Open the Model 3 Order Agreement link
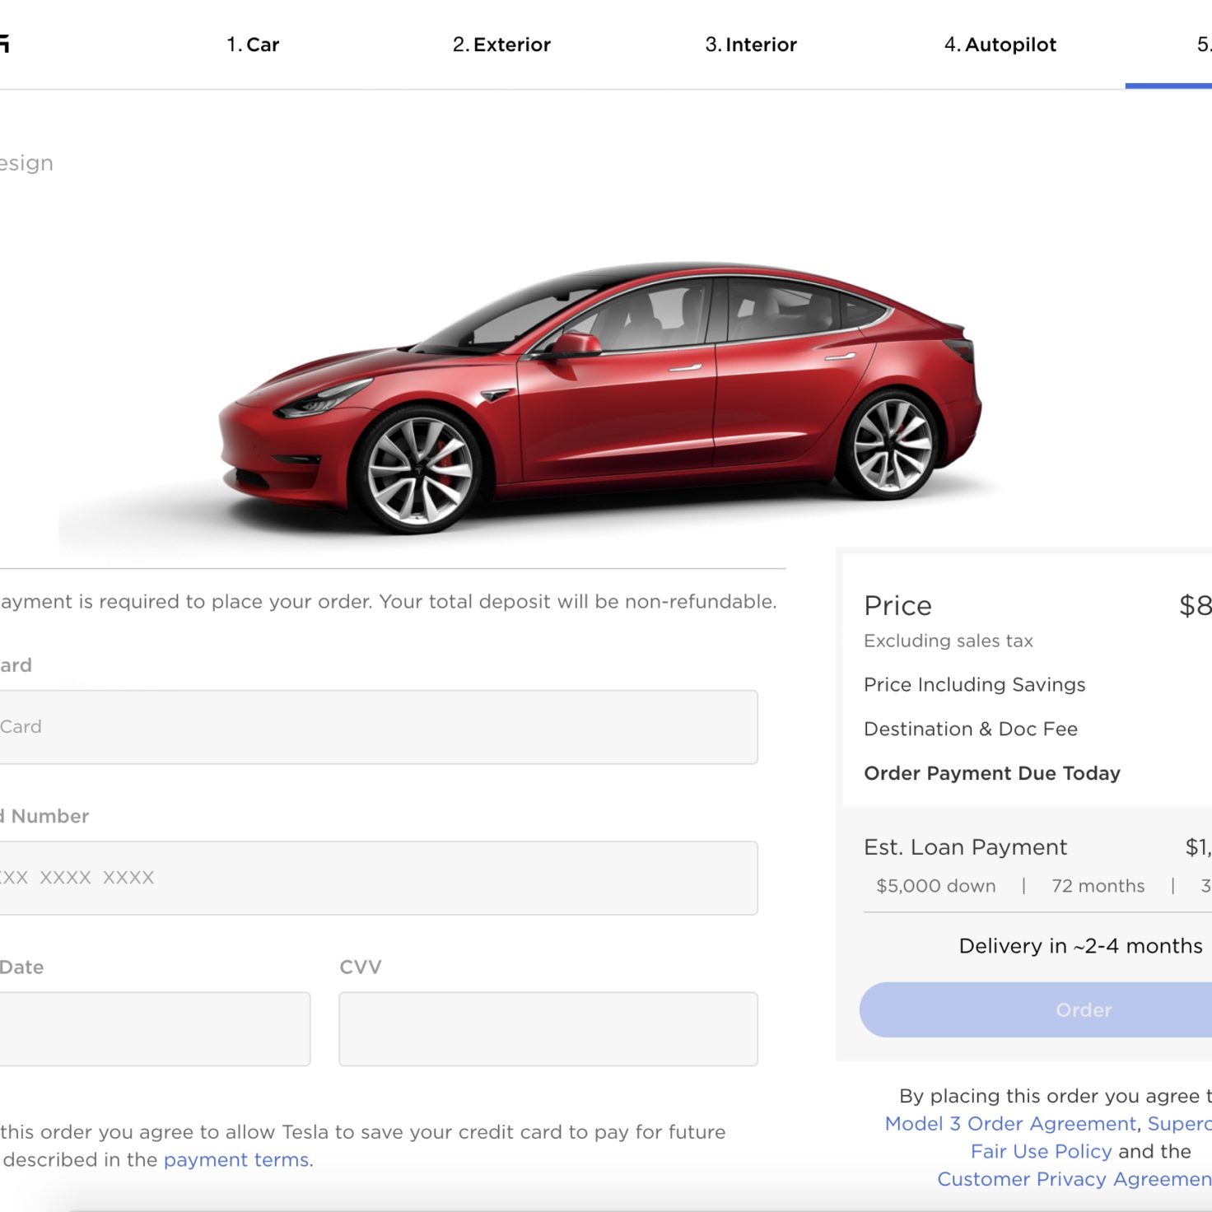 (x=1010, y=1123)
